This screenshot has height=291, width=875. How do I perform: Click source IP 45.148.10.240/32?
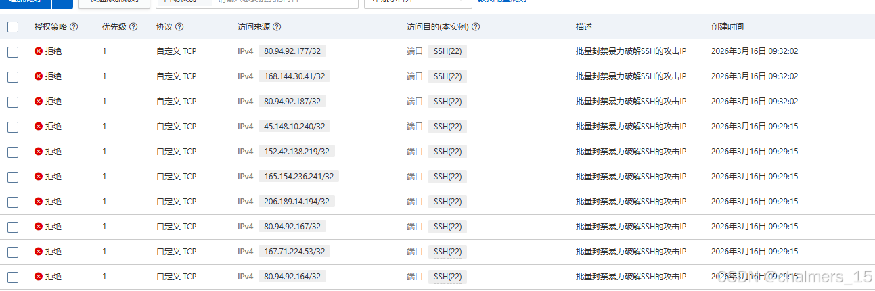[294, 127]
